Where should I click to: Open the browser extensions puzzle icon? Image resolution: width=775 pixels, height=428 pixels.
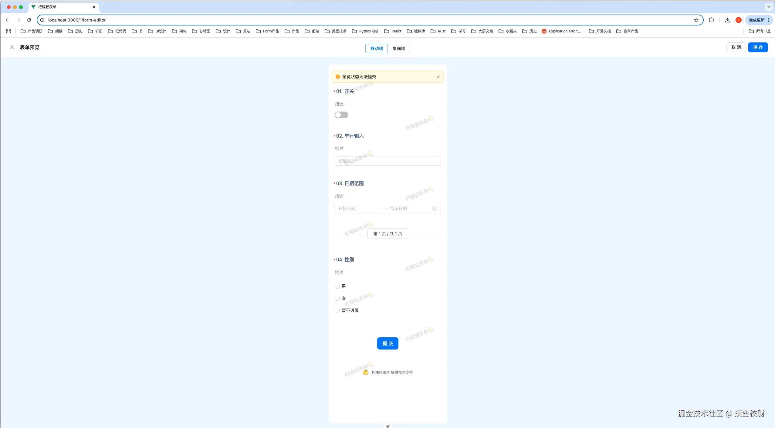711,20
